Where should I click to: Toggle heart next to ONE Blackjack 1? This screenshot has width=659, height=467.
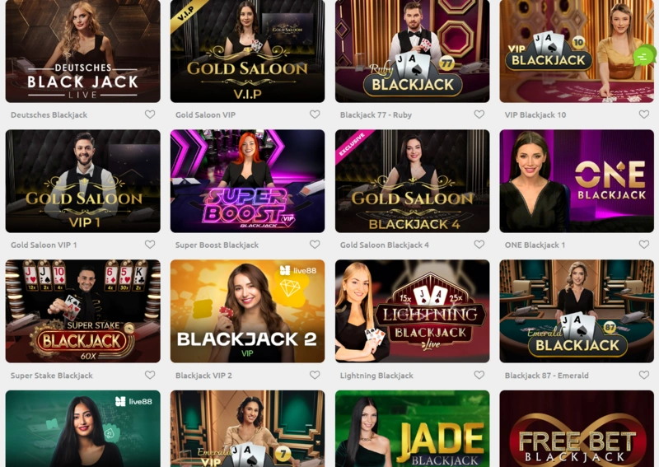click(x=644, y=245)
